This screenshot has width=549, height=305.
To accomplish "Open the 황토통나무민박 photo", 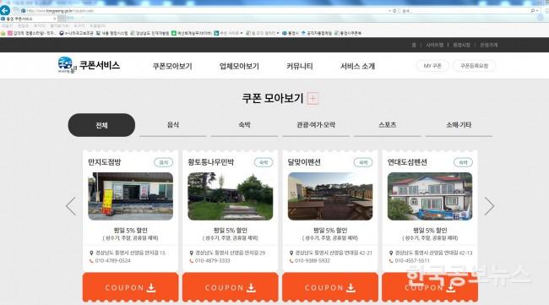I will pyautogui.click(x=231, y=196).
